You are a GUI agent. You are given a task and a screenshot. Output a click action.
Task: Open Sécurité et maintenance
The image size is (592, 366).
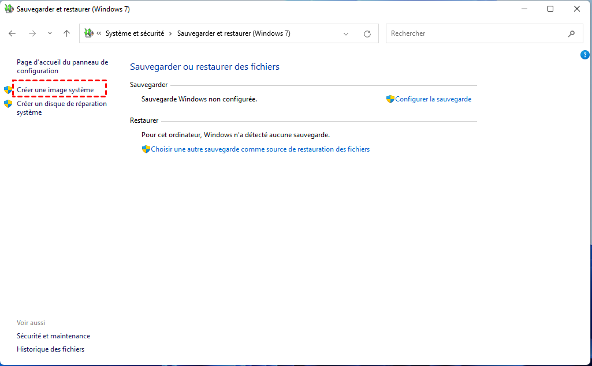tap(53, 336)
